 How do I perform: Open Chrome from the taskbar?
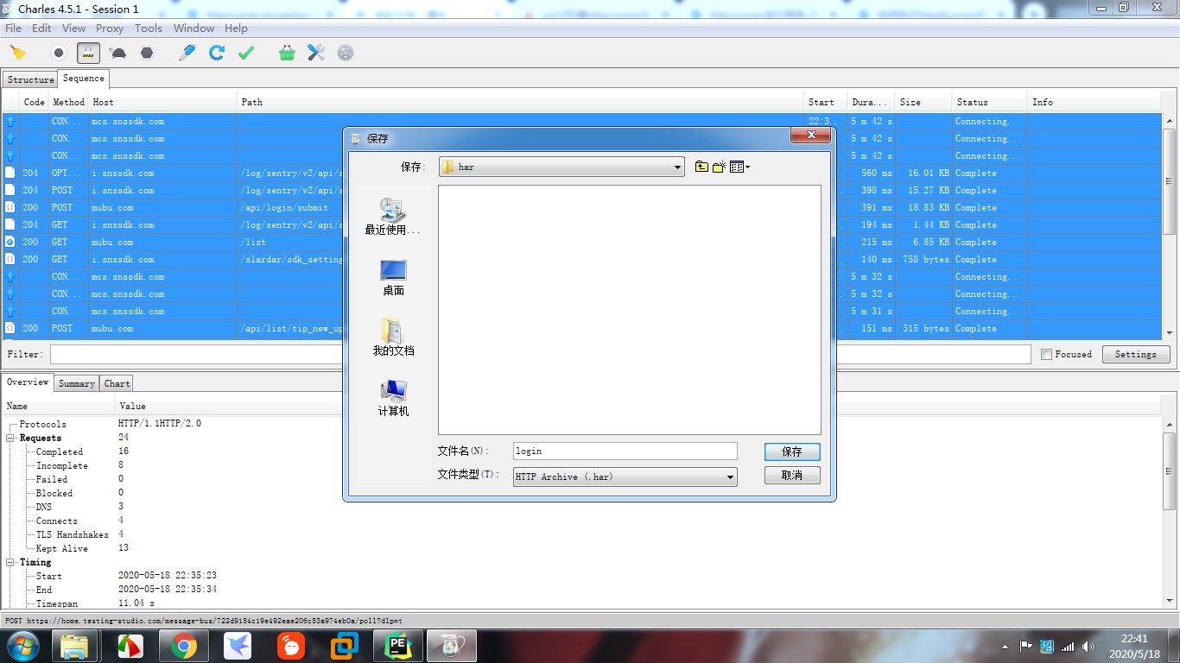click(x=183, y=646)
